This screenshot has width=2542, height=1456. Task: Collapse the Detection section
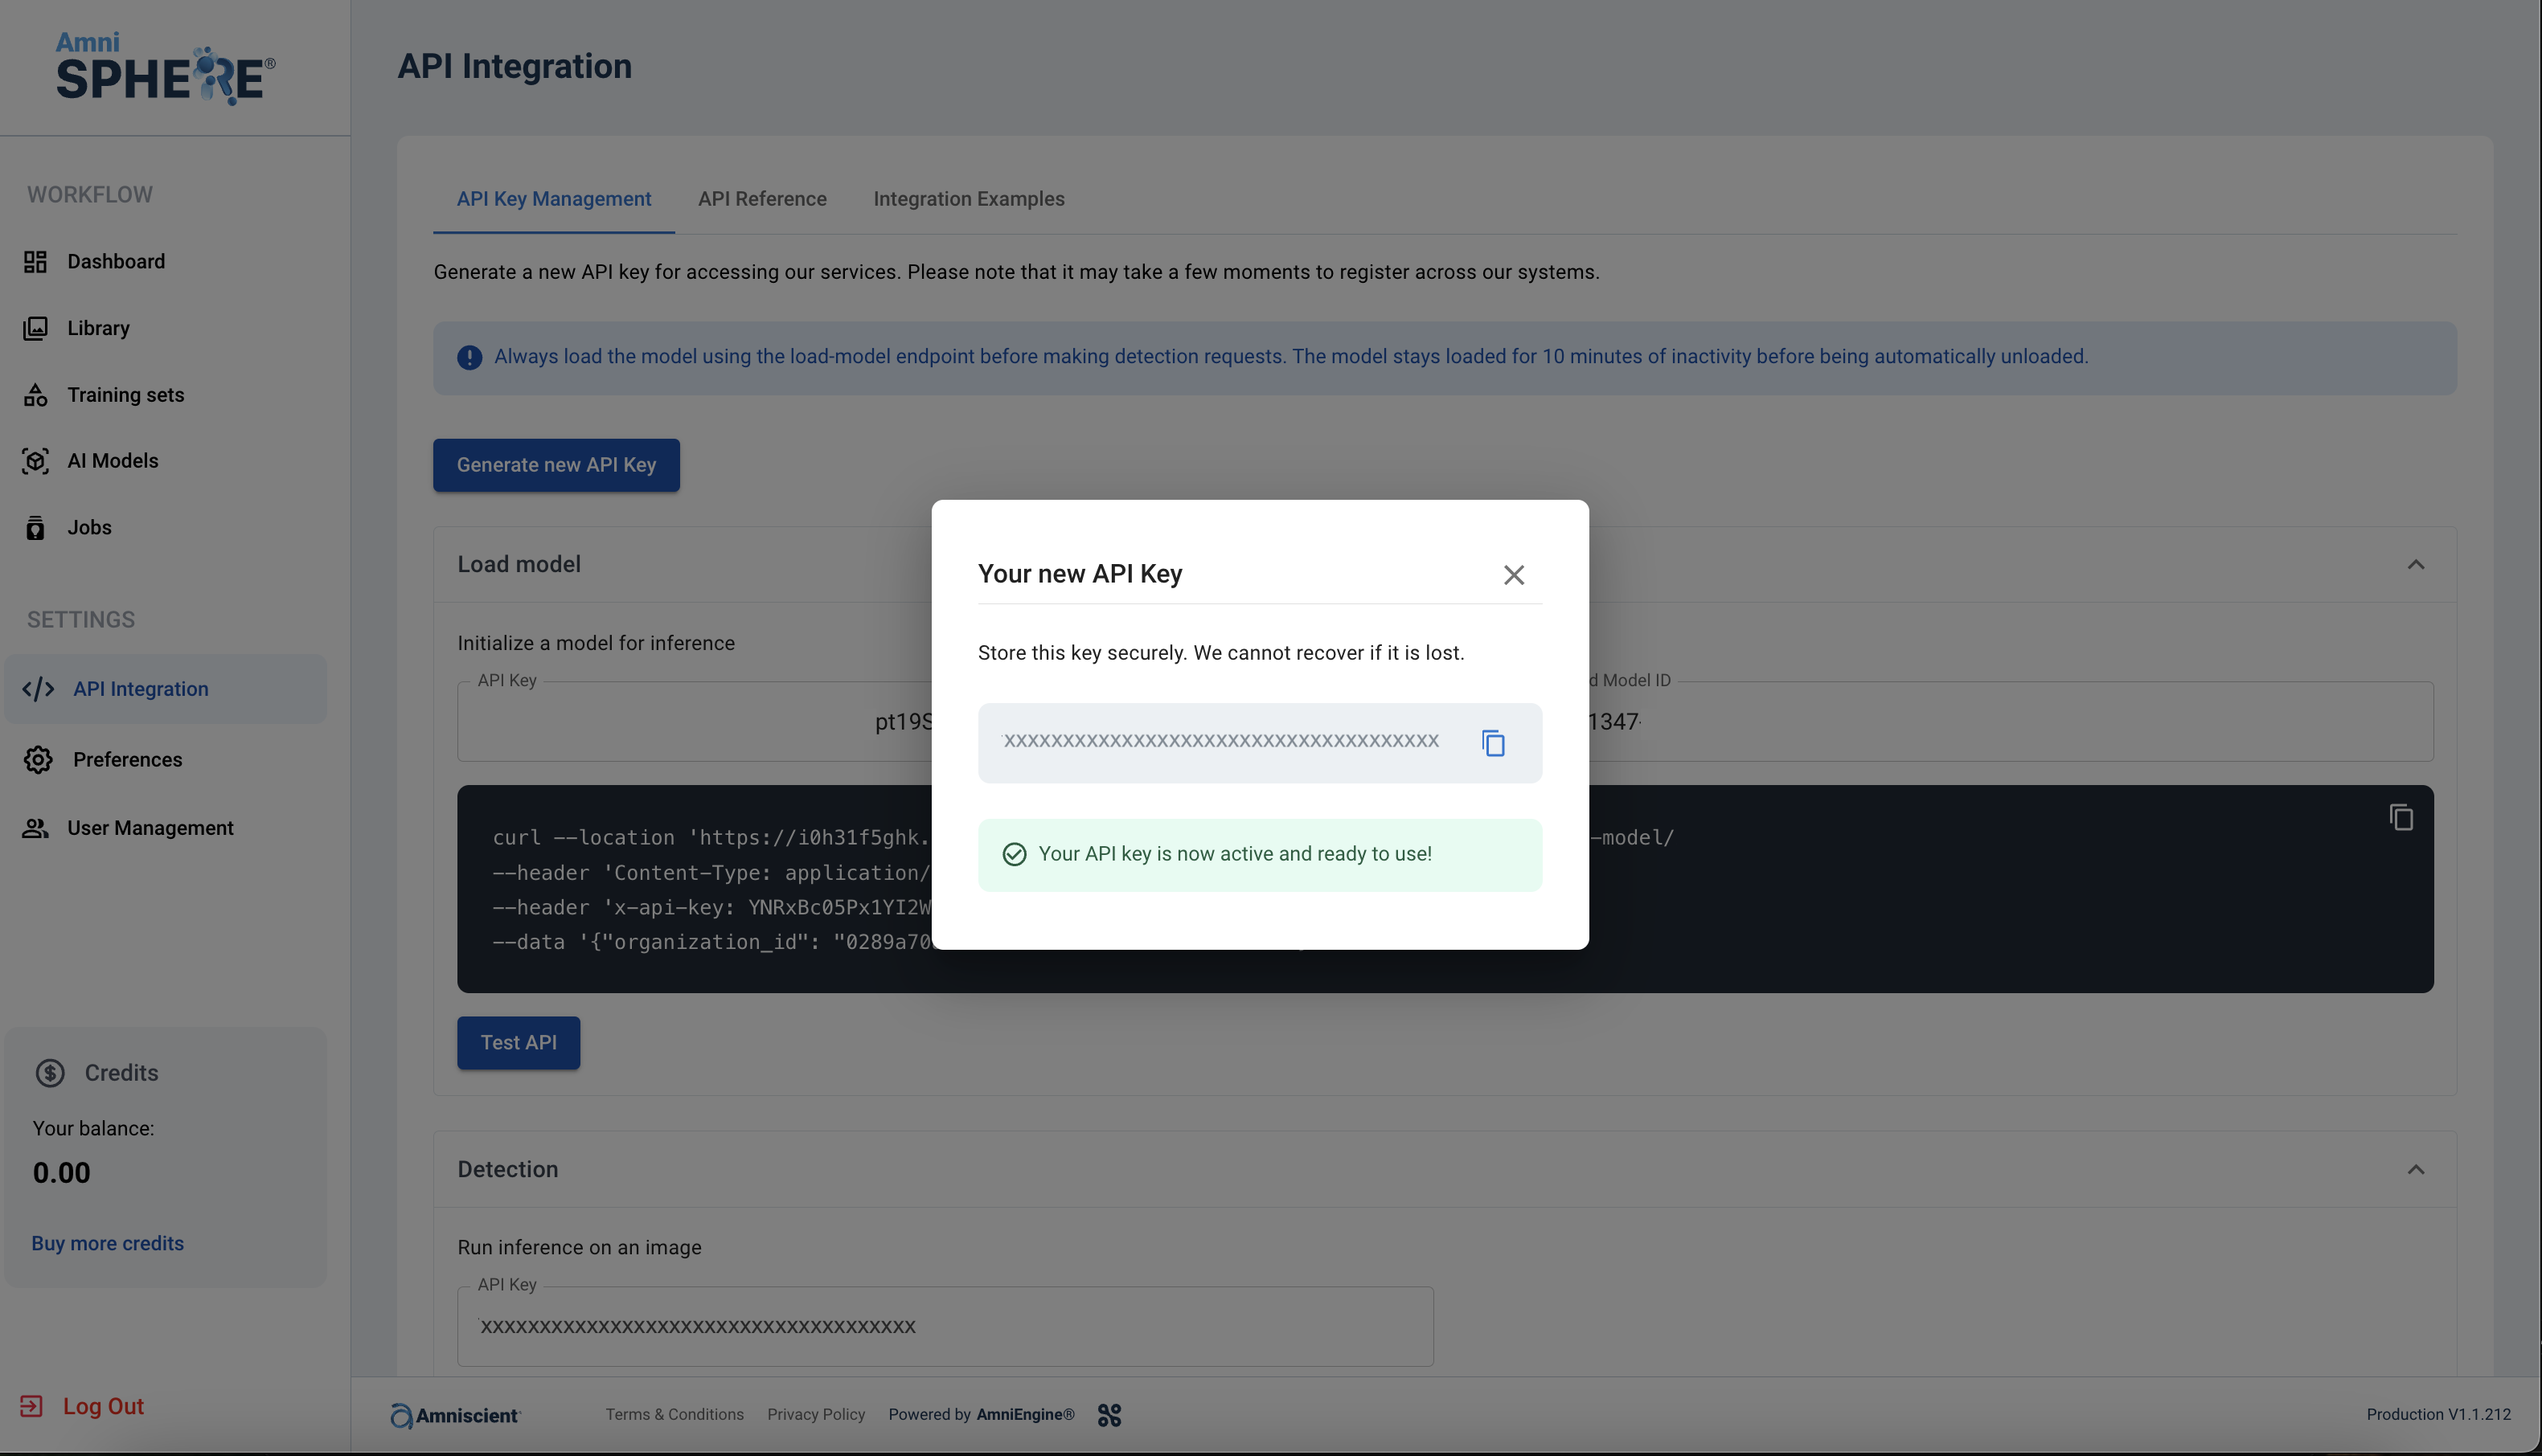point(2415,1170)
